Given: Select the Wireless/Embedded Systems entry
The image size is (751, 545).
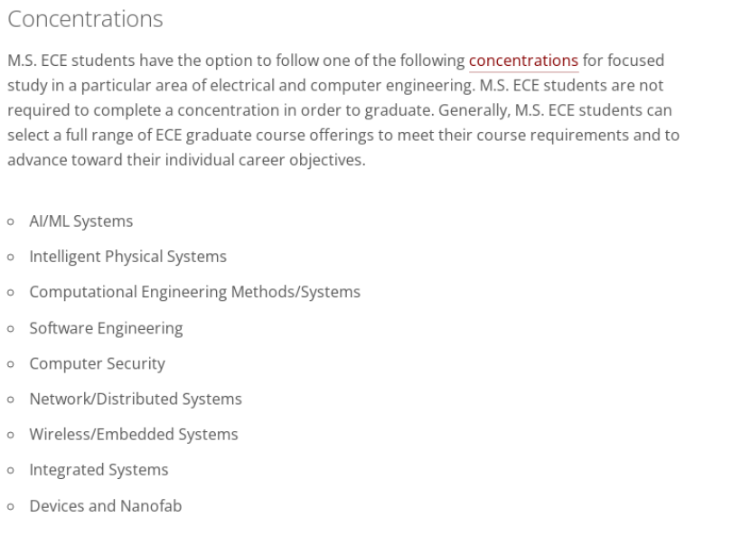Looking at the screenshot, I should (134, 435).
